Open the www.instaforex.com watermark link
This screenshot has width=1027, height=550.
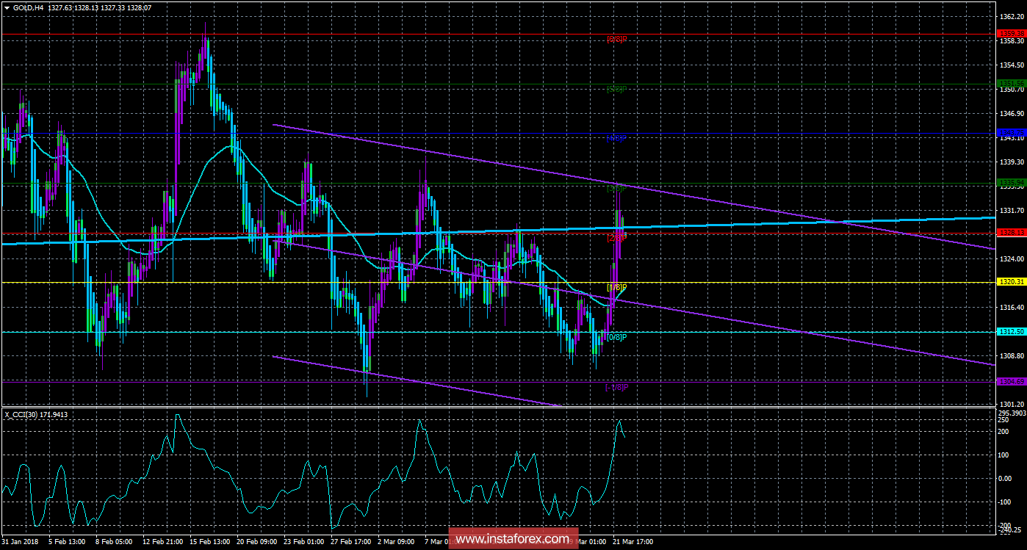[512, 540]
